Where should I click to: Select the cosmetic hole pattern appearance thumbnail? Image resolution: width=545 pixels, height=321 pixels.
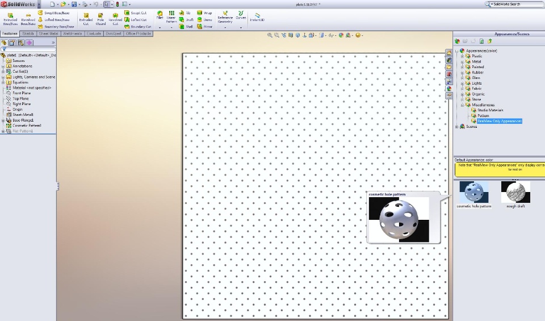[473, 192]
